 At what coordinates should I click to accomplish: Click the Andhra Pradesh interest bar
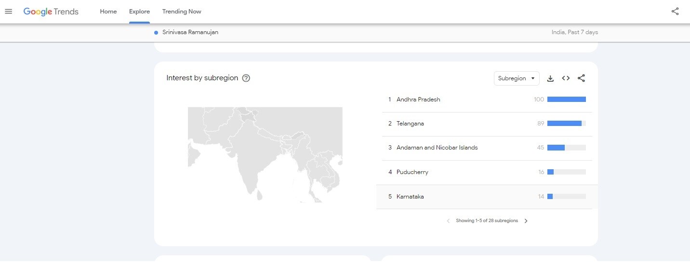(566, 100)
